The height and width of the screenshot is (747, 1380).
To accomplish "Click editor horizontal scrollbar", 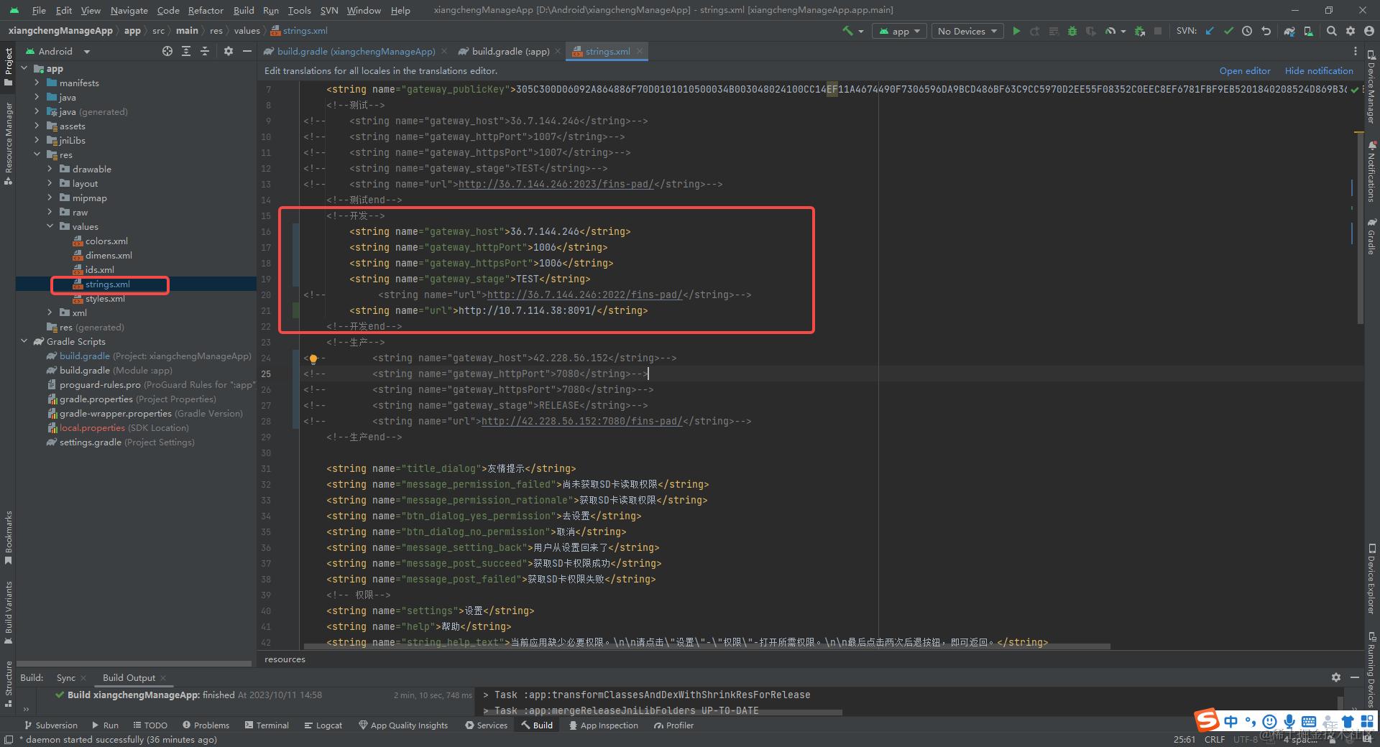I will tap(707, 646).
